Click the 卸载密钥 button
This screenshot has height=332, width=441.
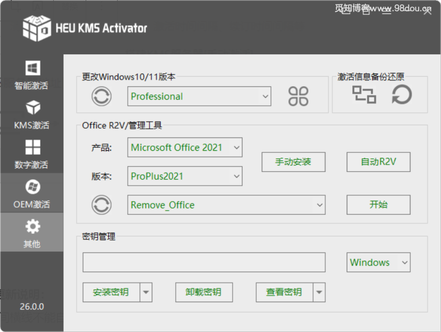pyautogui.click(x=204, y=292)
